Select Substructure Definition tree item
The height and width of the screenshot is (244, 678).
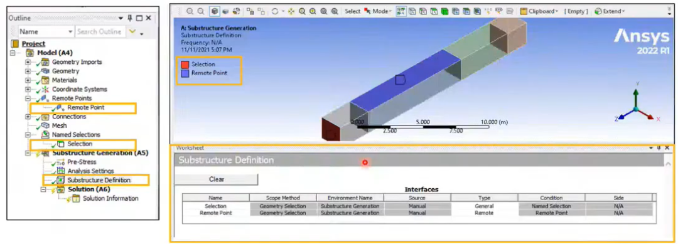[x=99, y=180]
